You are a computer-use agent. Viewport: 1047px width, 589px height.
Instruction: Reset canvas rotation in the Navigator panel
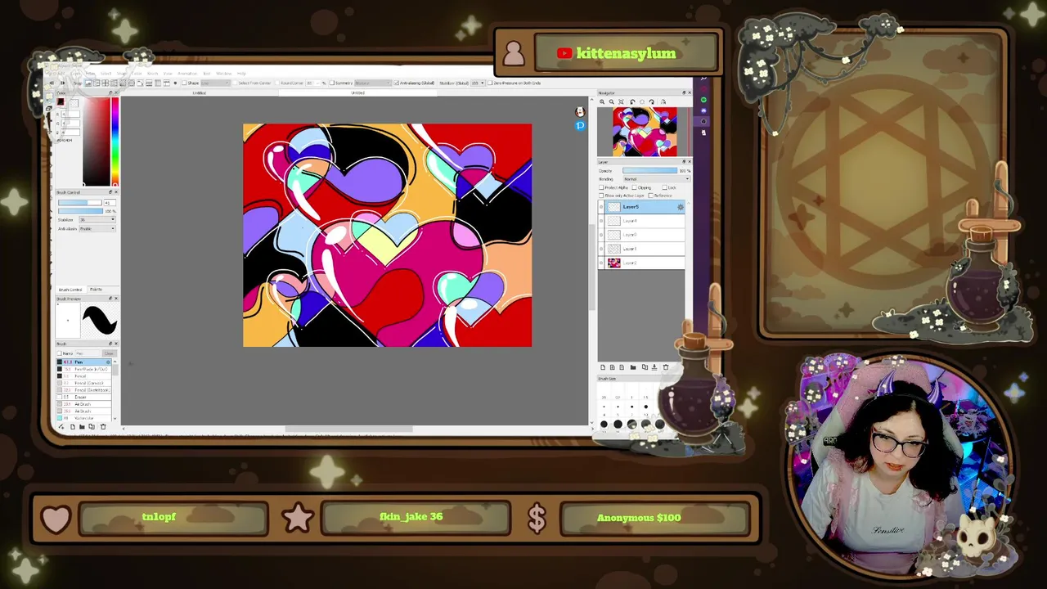tap(642, 101)
